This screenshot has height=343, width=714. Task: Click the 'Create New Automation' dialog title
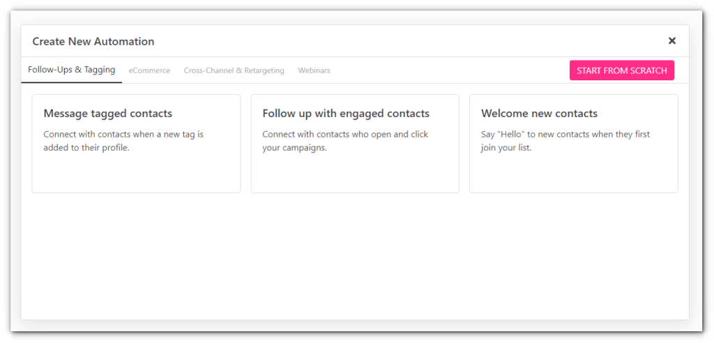pyautogui.click(x=93, y=41)
